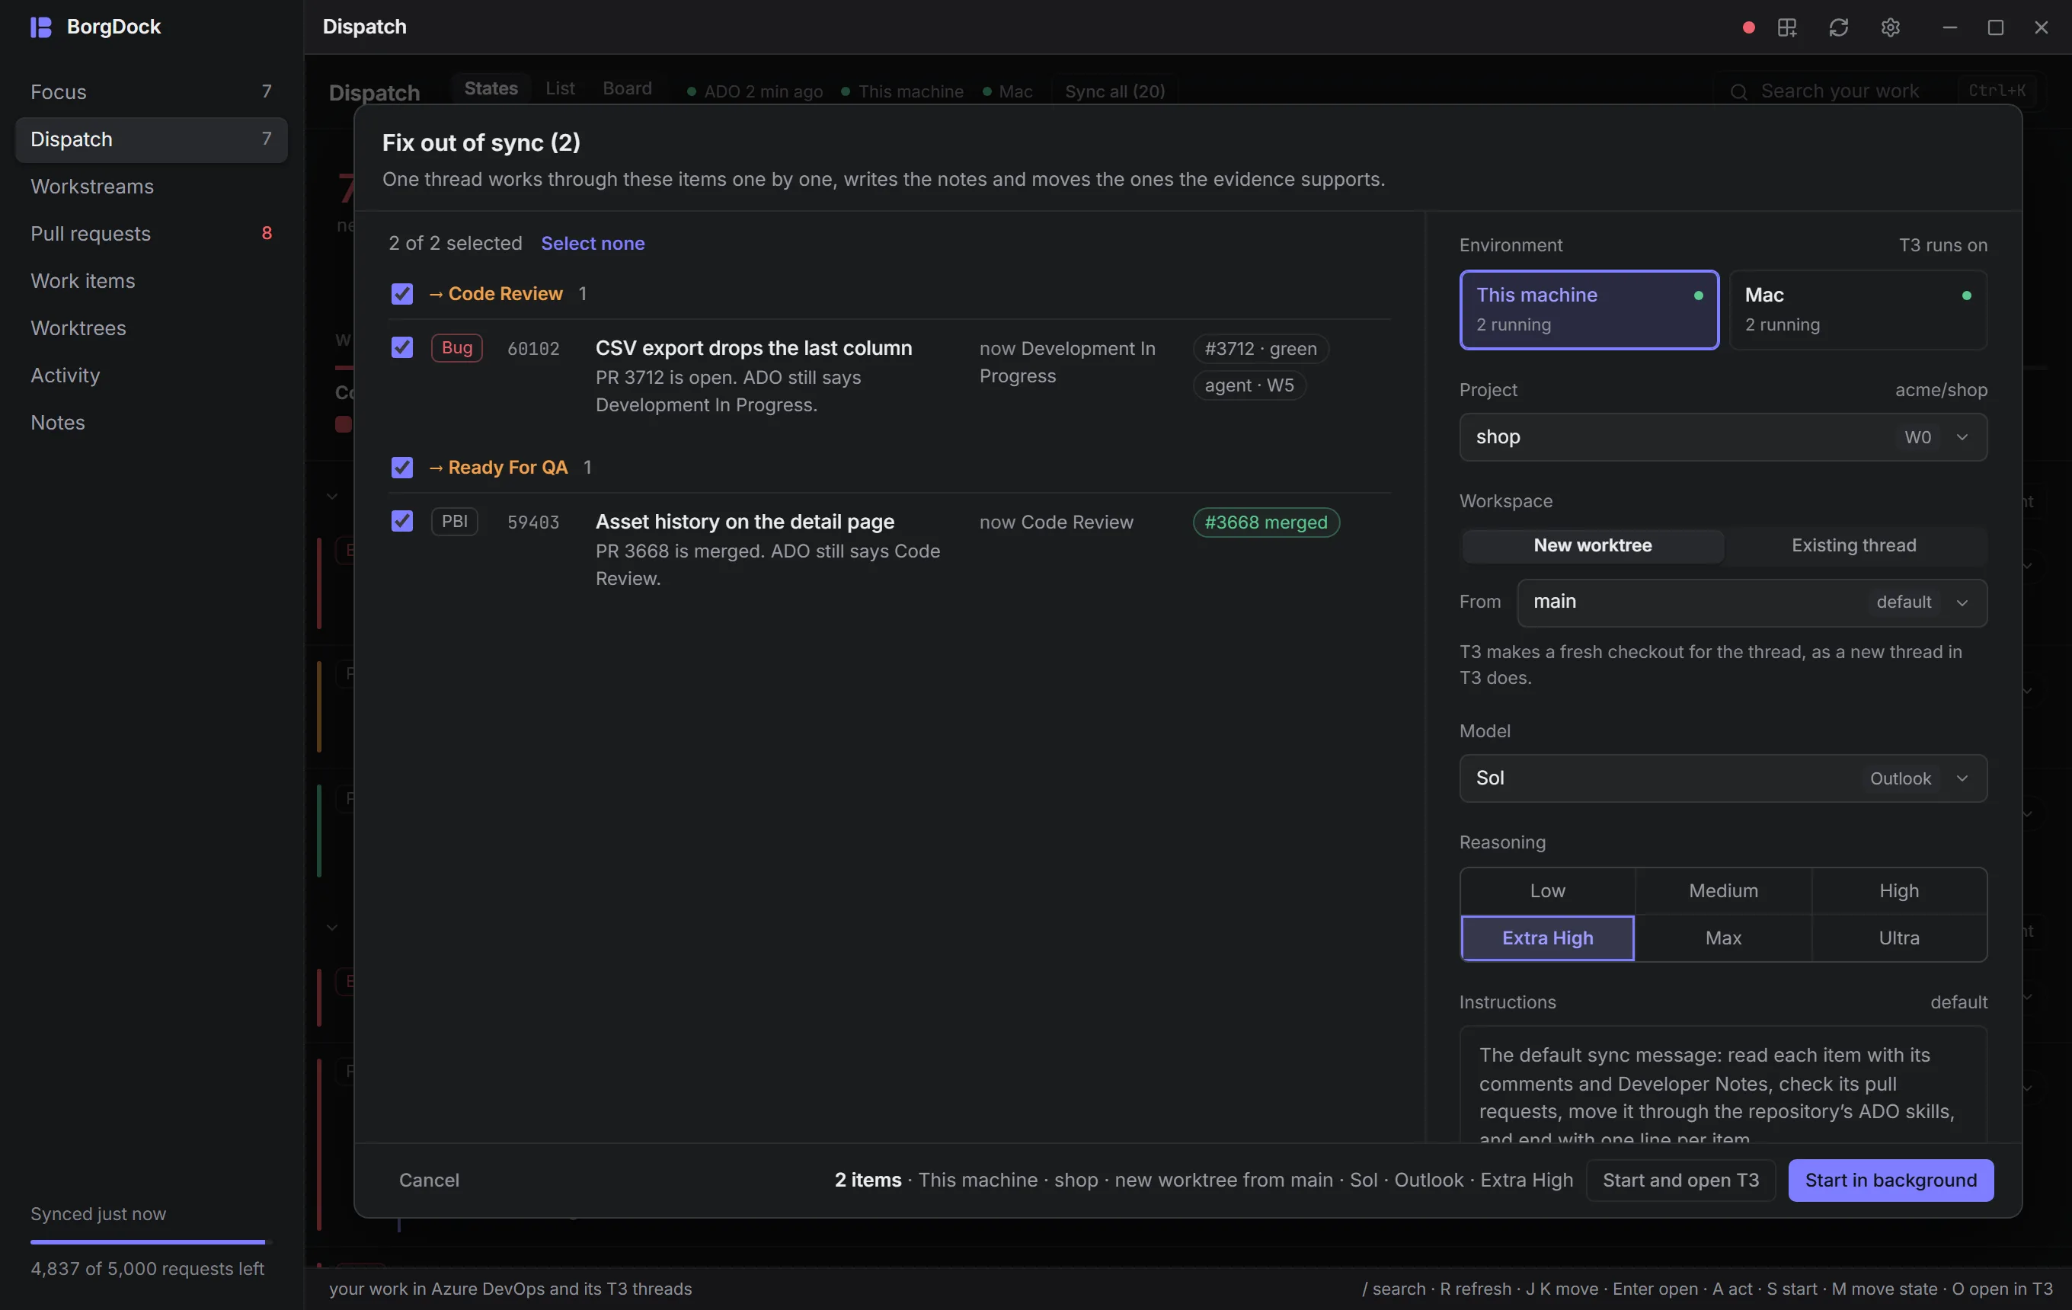
Task: Toggle the Code Review group checkbox
Action: pyautogui.click(x=402, y=294)
